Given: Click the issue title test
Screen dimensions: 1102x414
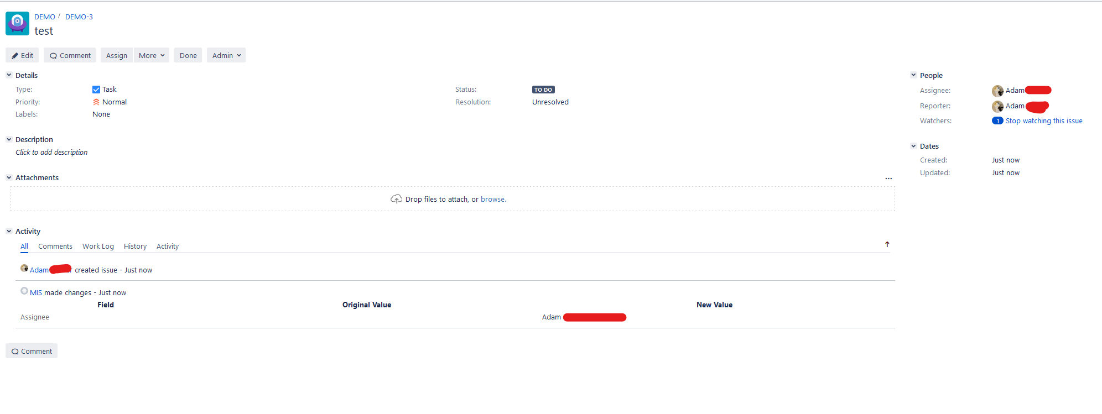Looking at the screenshot, I should [x=44, y=31].
